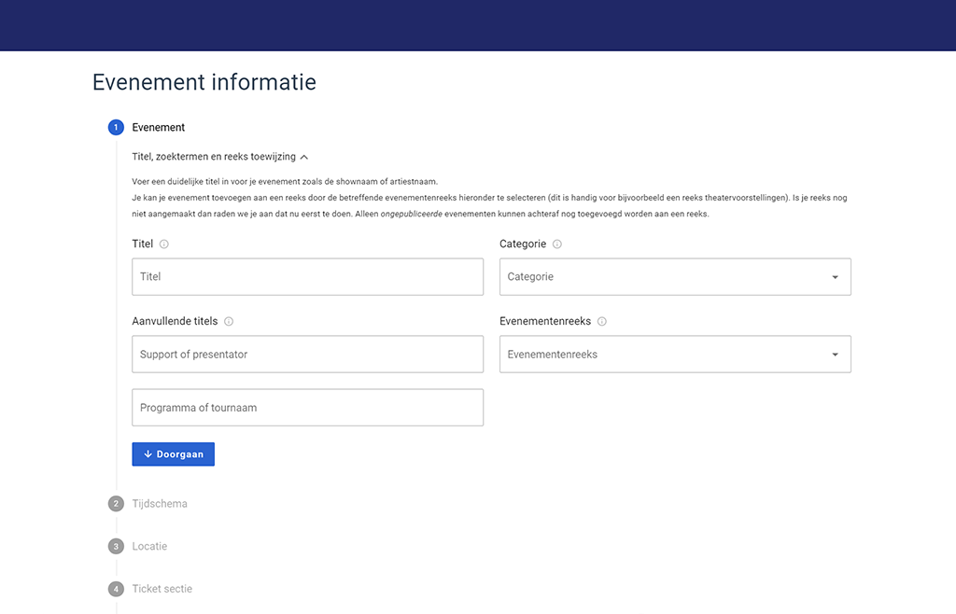The image size is (956, 614).
Task: Click the Titel input field
Action: coord(307,277)
